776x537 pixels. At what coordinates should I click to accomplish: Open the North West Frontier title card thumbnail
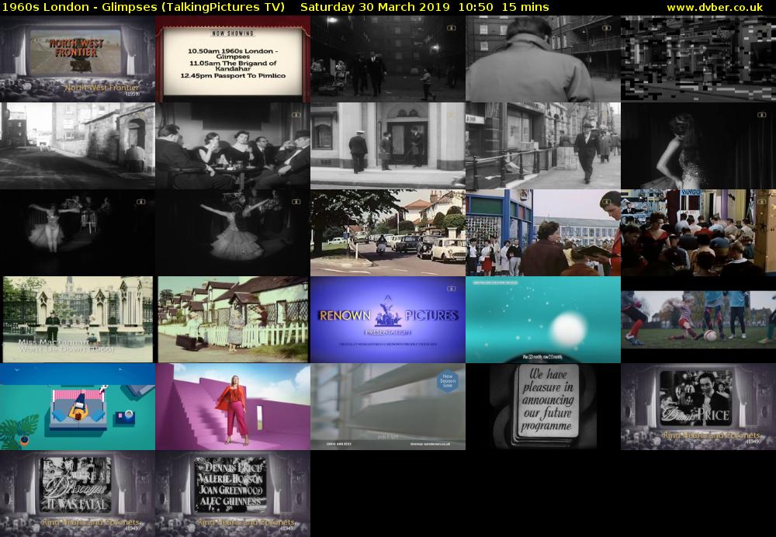(77, 59)
